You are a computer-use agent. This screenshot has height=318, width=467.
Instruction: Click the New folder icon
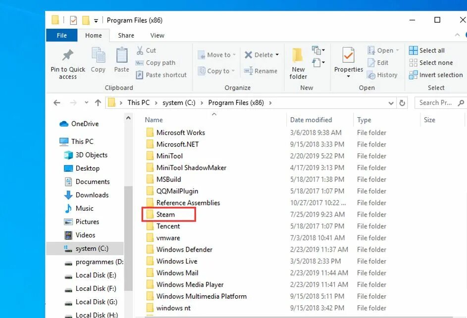tap(297, 55)
